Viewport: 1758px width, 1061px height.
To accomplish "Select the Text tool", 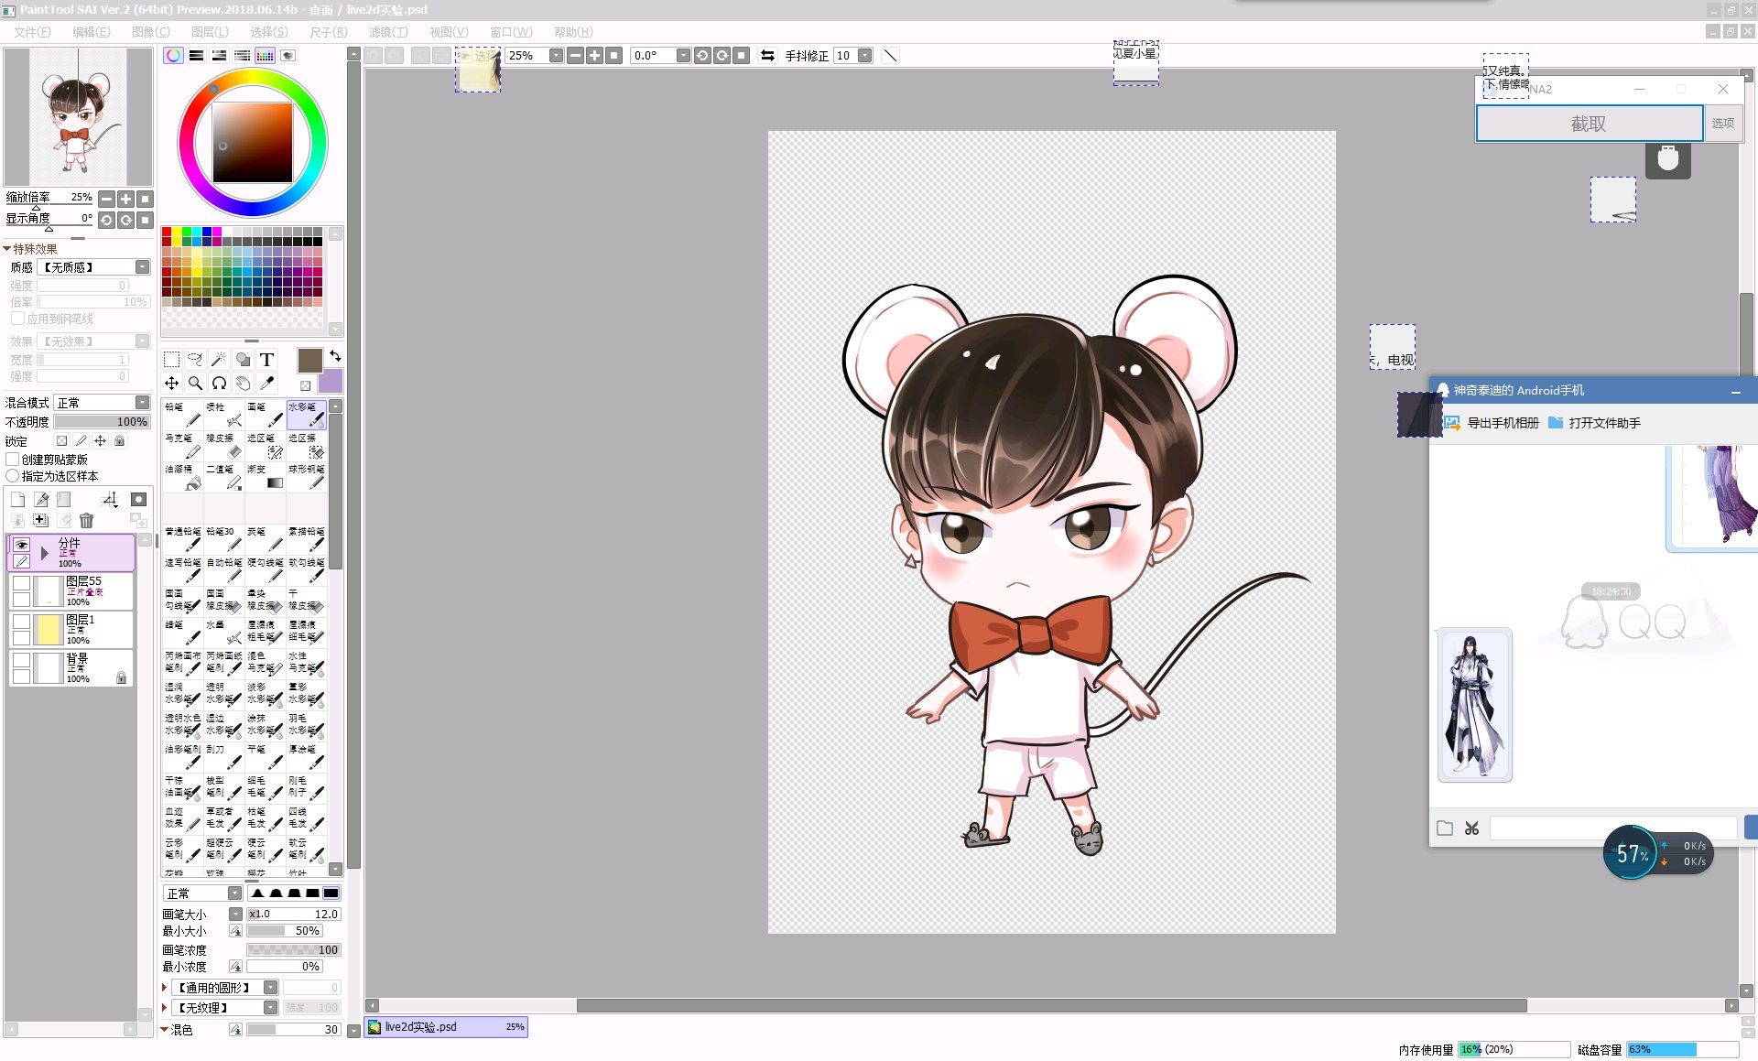I will click(266, 359).
